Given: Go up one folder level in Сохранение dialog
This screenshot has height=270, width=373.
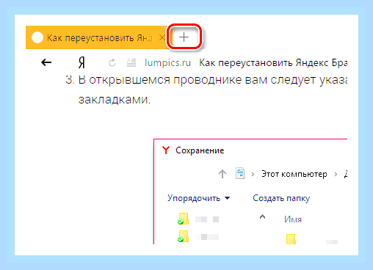Looking at the screenshot, I should (x=222, y=174).
